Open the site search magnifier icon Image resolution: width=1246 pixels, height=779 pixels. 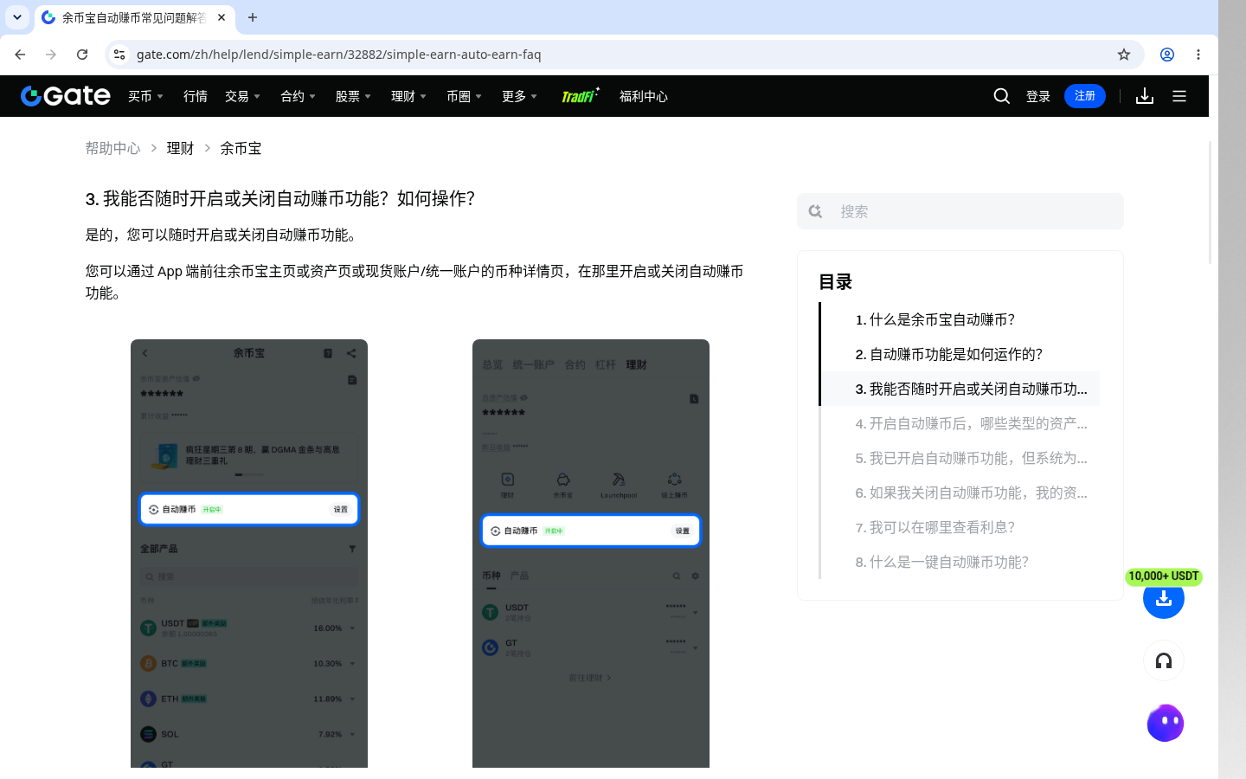(x=1002, y=96)
